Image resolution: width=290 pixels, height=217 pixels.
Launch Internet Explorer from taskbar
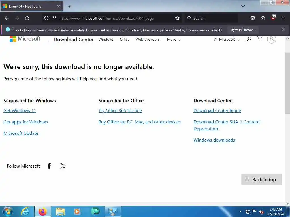25,211
